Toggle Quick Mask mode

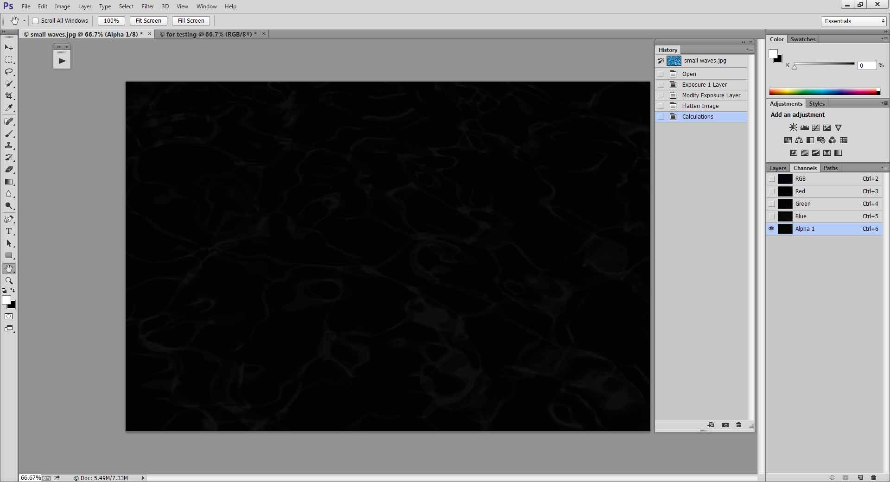(9, 317)
